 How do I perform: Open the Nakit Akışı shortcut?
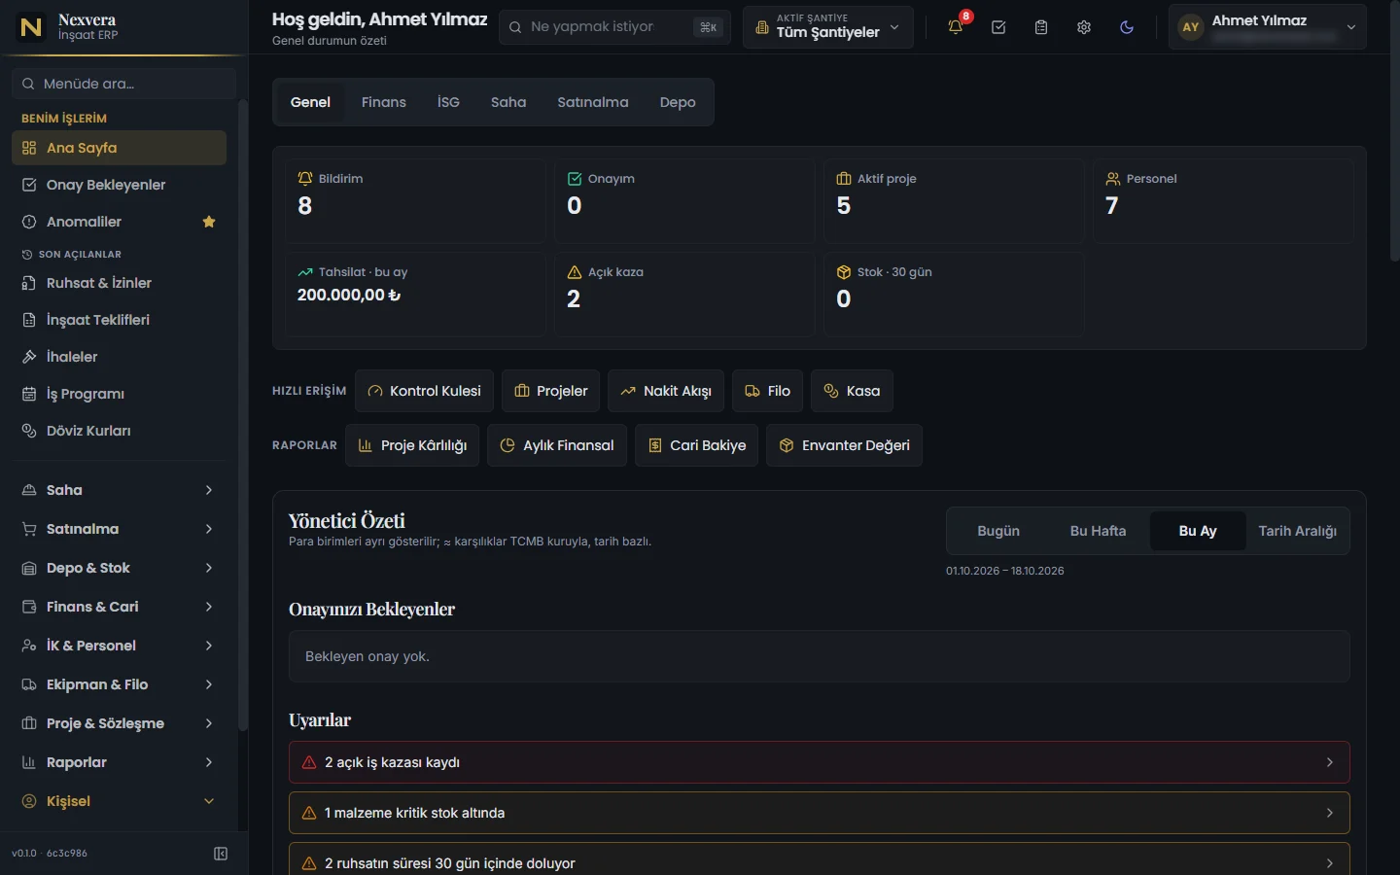click(666, 391)
